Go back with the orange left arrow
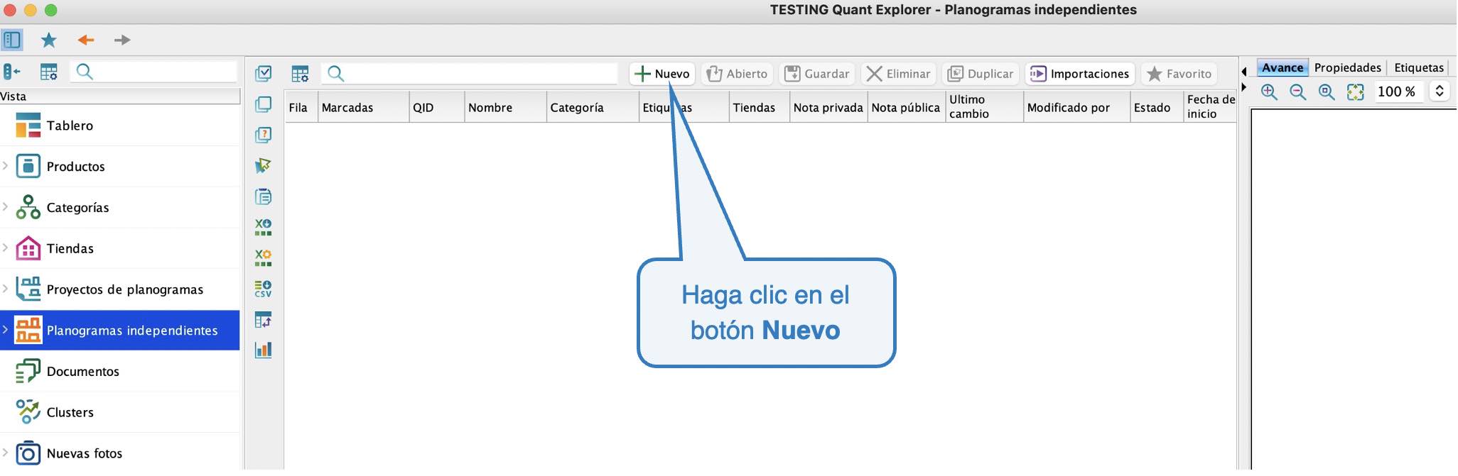This screenshot has height=476, width=1458. point(86,40)
